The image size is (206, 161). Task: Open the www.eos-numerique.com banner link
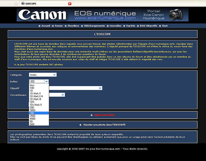pyautogui.click(x=105, y=18)
